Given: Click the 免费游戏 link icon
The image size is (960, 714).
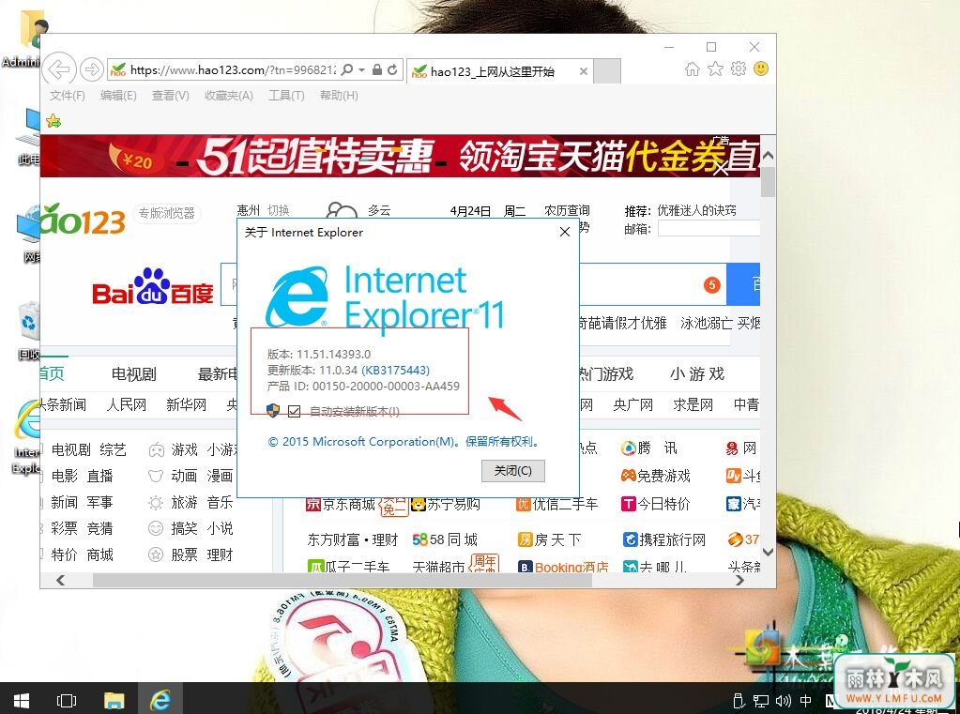Looking at the screenshot, I should pos(628,475).
